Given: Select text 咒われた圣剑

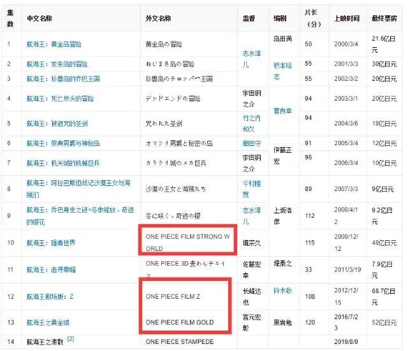Looking at the screenshot, I should [164, 124].
